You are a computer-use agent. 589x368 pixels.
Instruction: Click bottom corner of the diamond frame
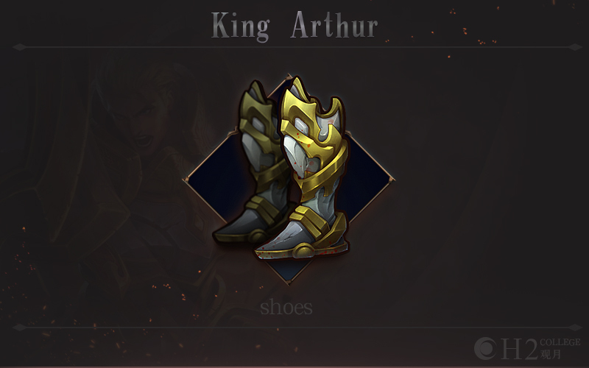point(289,281)
